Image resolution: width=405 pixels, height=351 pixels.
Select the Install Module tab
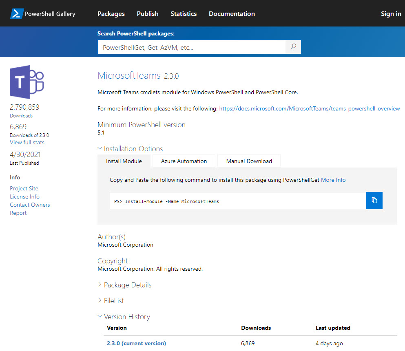[124, 161]
